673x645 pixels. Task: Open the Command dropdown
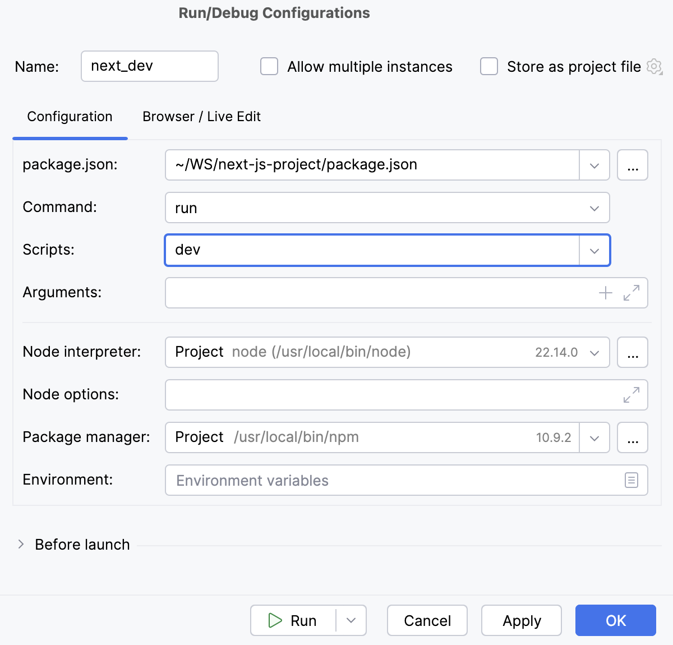point(594,208)
